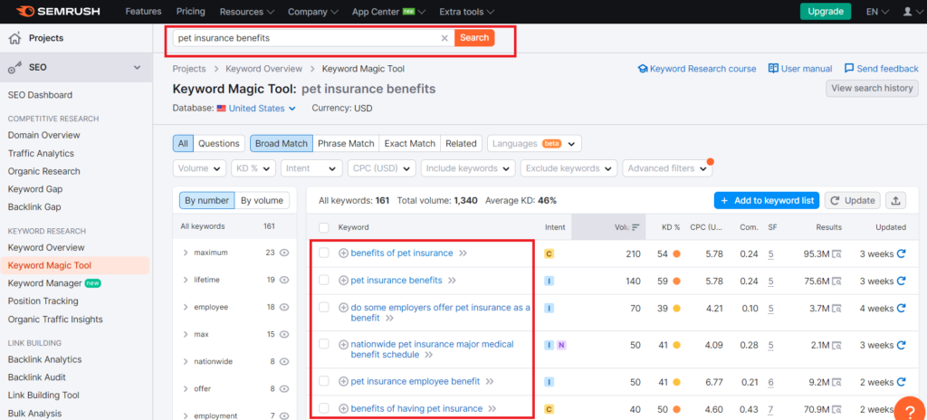The width and height of the screenshot is (927, 420).
Task: Open the App Center menu
Action: tap(389, 12)
